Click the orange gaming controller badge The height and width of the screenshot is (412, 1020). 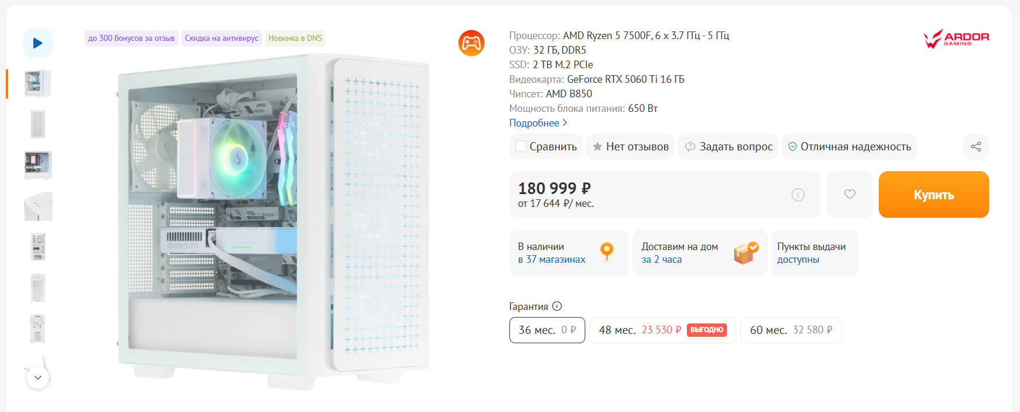click(471, 43)
